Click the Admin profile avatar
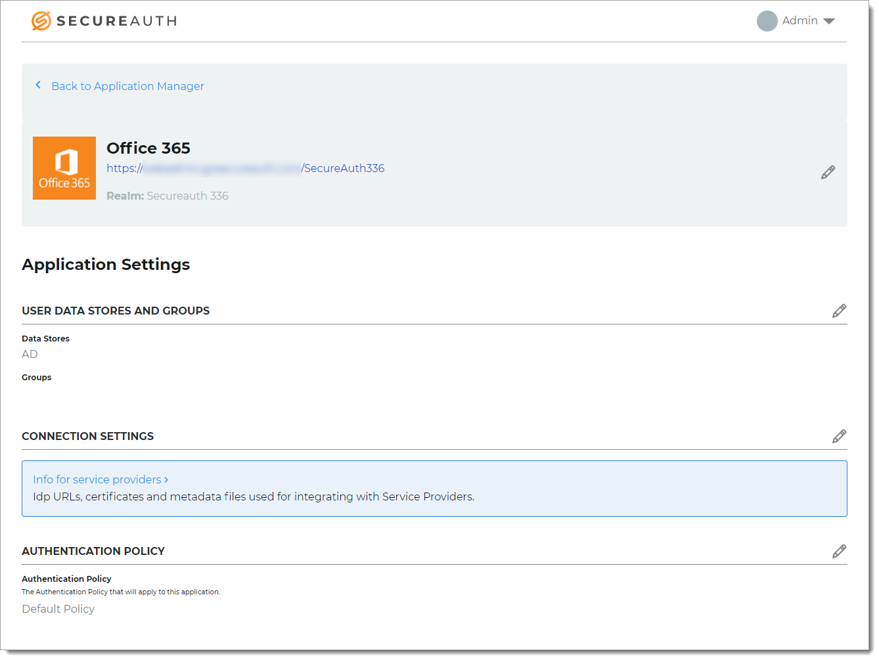Image resolution: width=879 pixels, height=660 pixels. tap(767, 20)
